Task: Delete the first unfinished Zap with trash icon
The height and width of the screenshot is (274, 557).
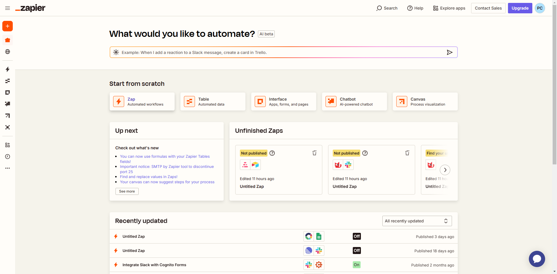Action: (x=314, y=153)
